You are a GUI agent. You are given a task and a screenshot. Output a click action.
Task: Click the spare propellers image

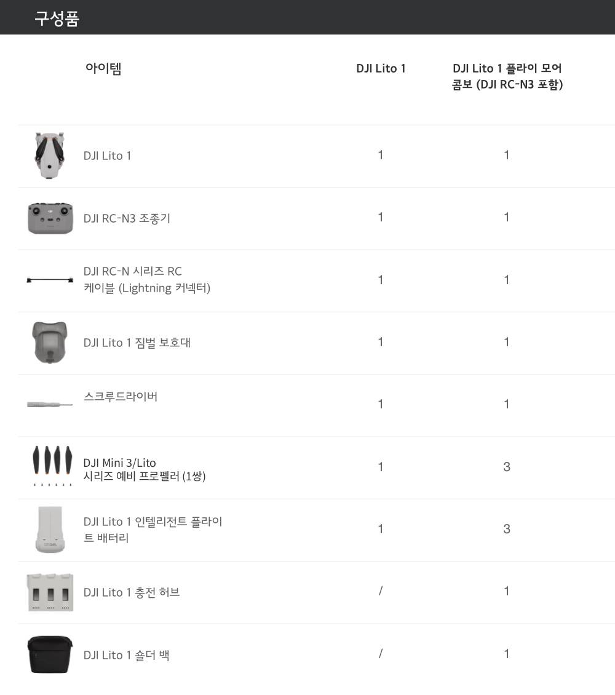click(51, 466)
